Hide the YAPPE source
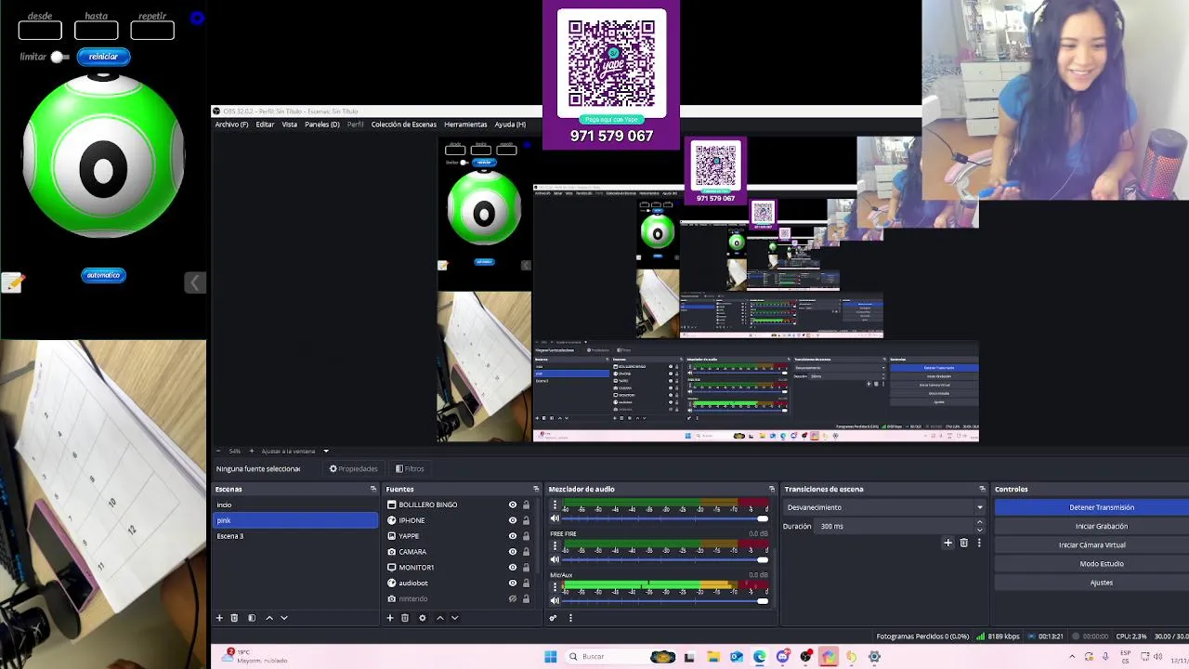Image resolution: width=1189 pixels, height=669 pixels. click(512, 536)
